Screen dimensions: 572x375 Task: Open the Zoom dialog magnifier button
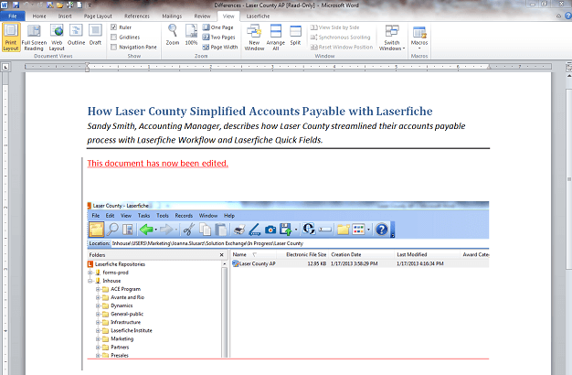click(x=173, y=35)
